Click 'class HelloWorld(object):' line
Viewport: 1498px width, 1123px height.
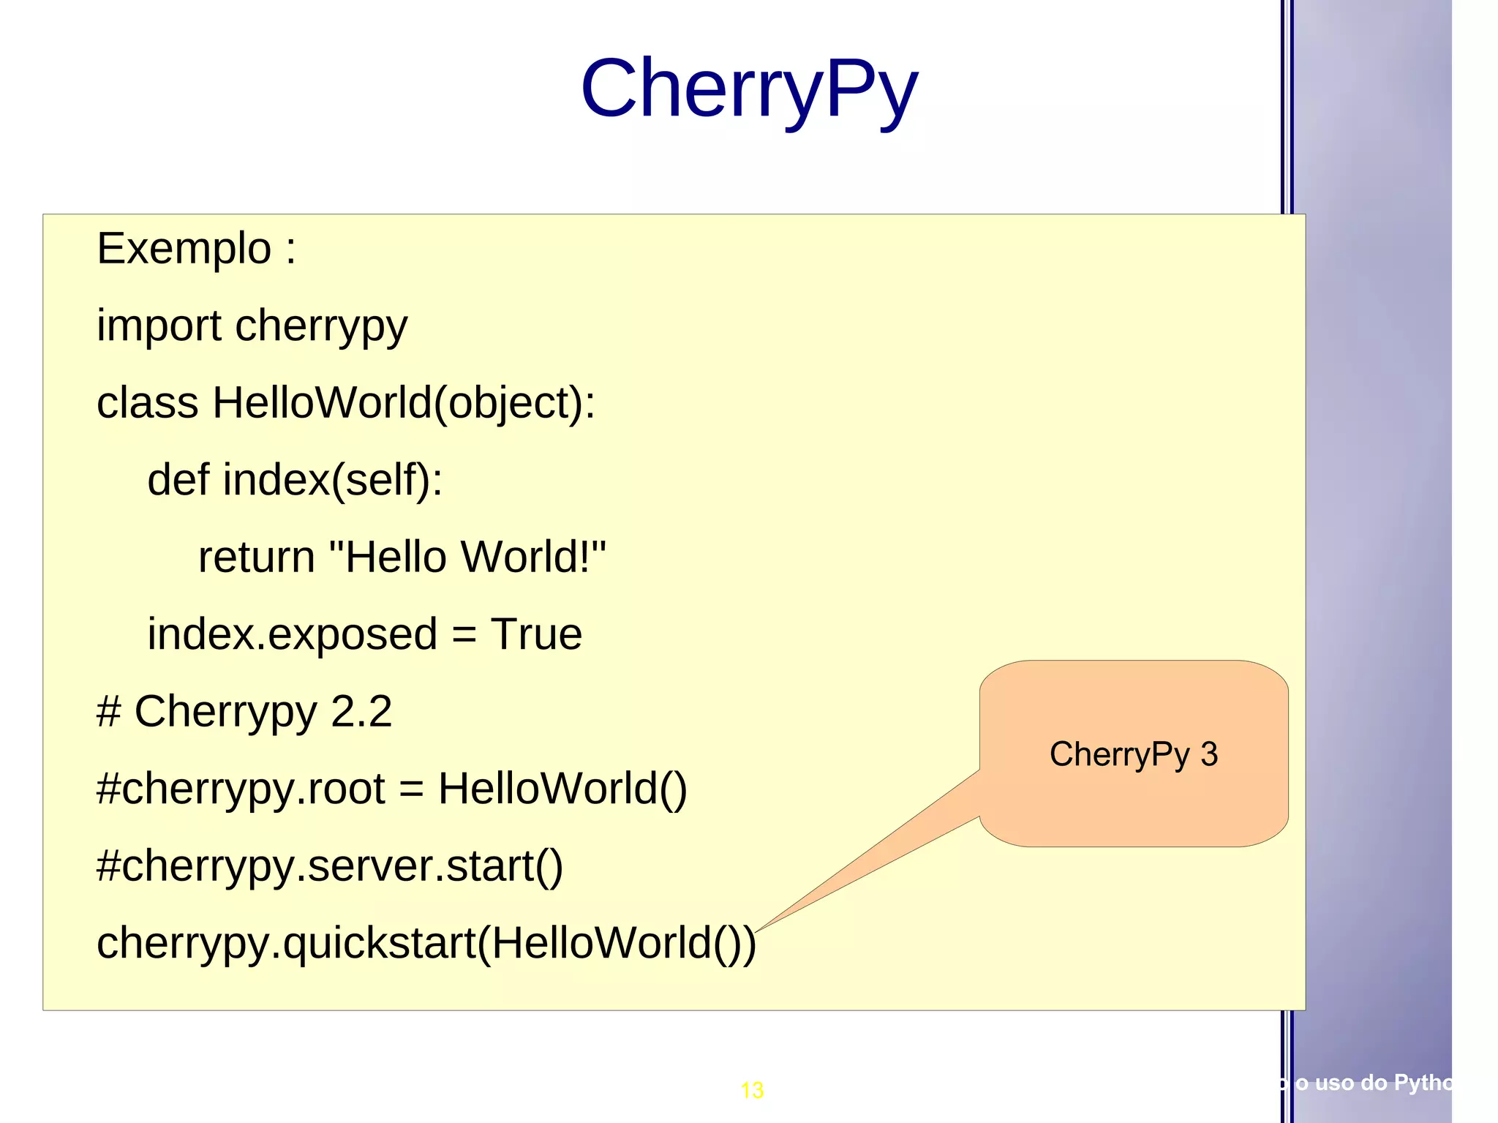click(346, 403)
